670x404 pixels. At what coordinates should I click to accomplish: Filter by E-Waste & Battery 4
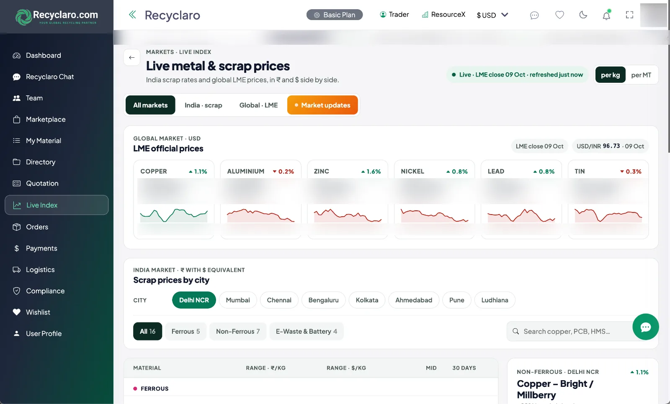[307, 331]
